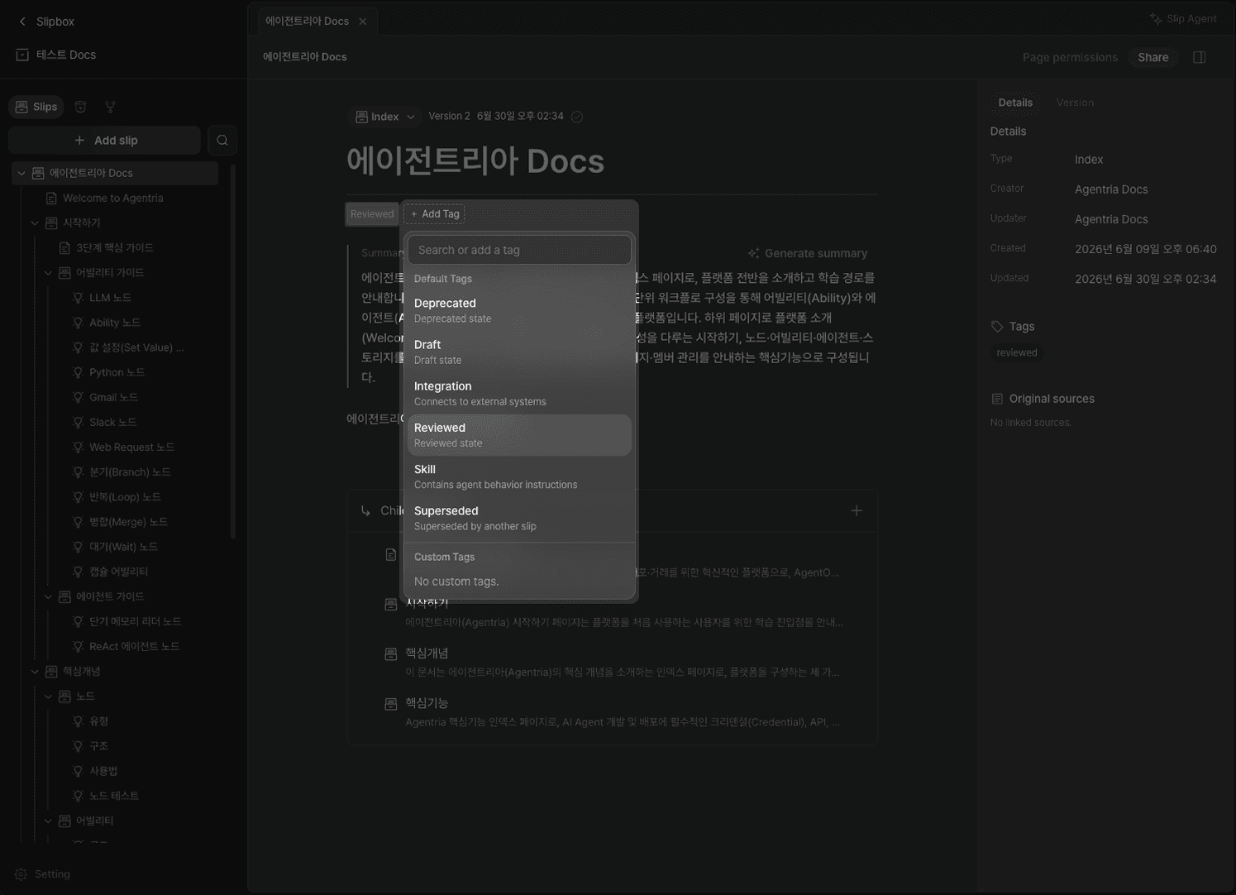Click the plus icon to add child
The width and height of the screenshot is (1236, 895).
pyautogui.click(x=857, y=510)
